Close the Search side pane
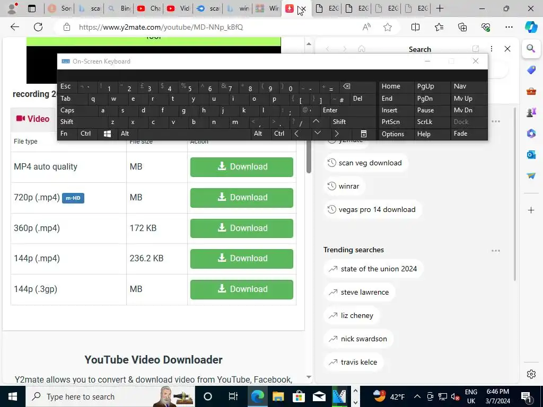 coord(507,49)
